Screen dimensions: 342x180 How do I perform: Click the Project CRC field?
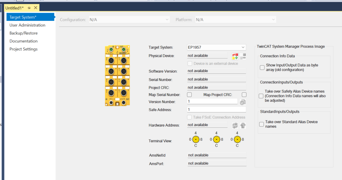coord(216,87)
